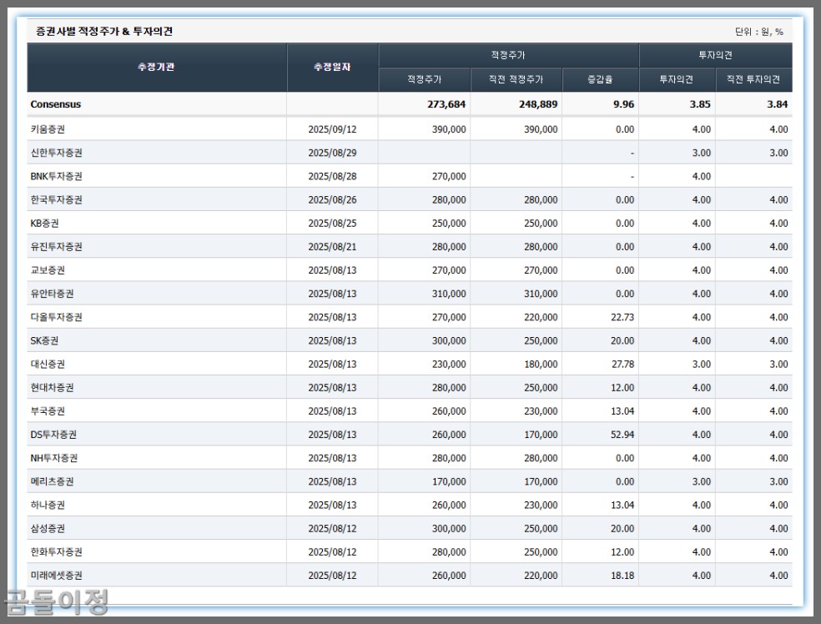Click change rate 27.78
The image size is (821, 624).
622,365
